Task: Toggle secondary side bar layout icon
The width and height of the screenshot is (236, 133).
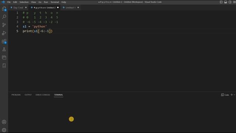Action: tap(230, 2)
